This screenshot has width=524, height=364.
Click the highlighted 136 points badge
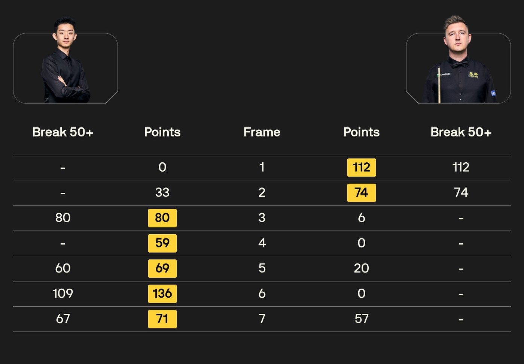point(162,294)
